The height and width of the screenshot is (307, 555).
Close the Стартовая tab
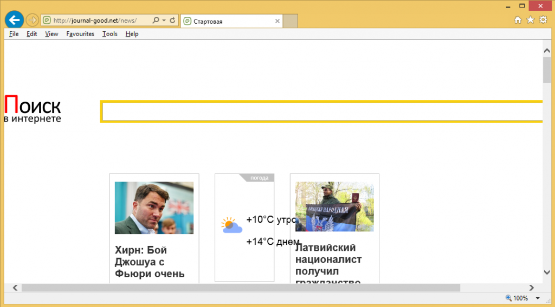click(277, 21)
